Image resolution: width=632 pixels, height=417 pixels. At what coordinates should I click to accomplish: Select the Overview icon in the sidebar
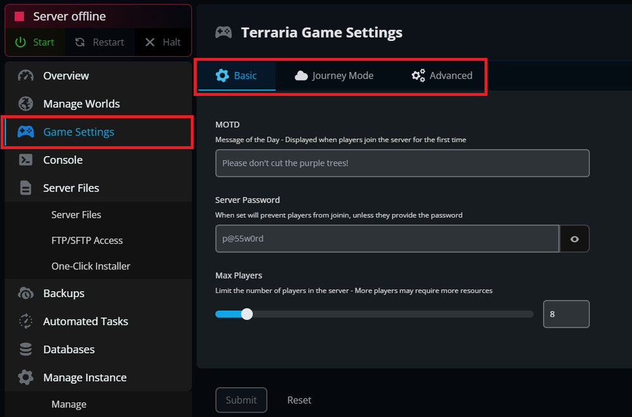(x=25, y=75)
